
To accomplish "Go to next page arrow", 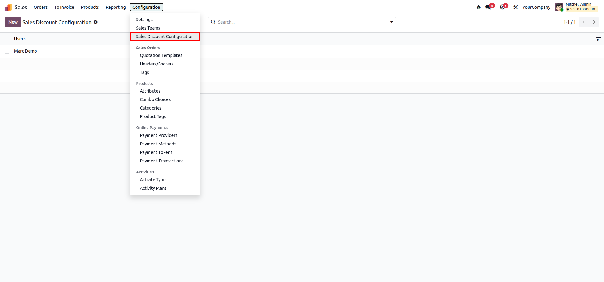I will click(594, 22).
